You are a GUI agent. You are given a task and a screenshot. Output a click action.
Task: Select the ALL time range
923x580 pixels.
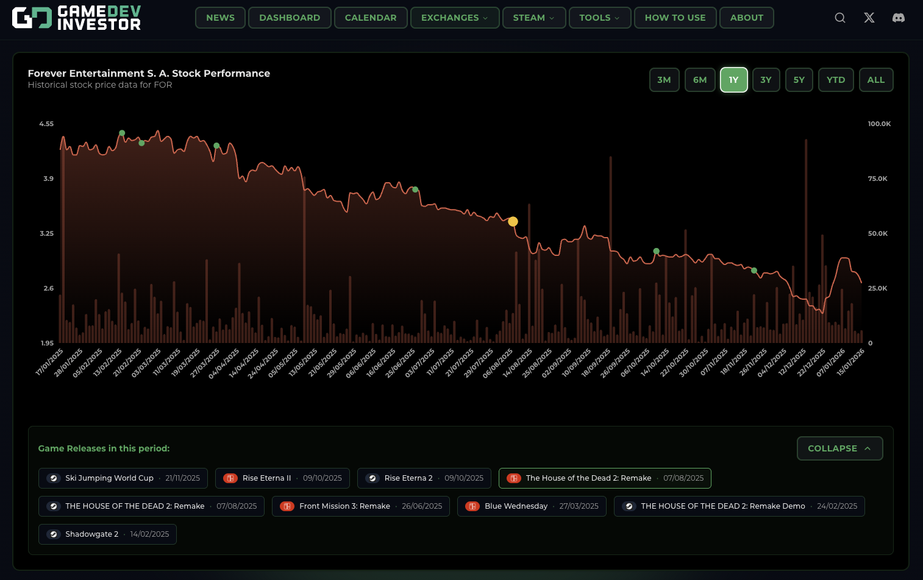point(875,80)
